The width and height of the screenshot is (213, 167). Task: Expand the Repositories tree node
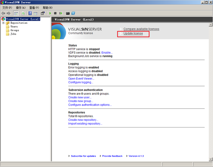pos(3,23)
